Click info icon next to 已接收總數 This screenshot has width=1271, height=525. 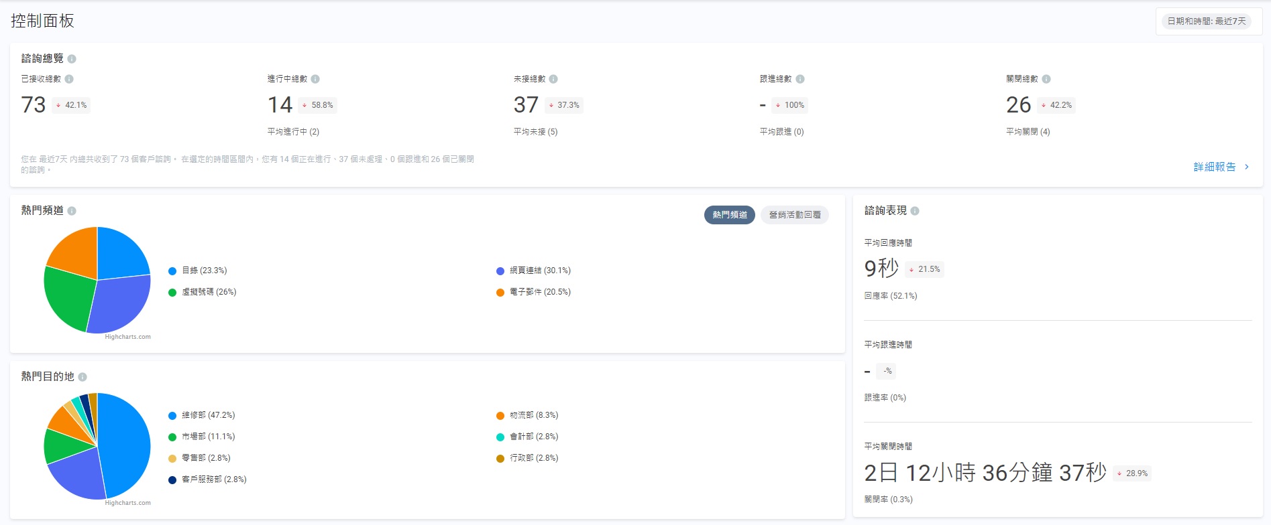tap(69, 79)
